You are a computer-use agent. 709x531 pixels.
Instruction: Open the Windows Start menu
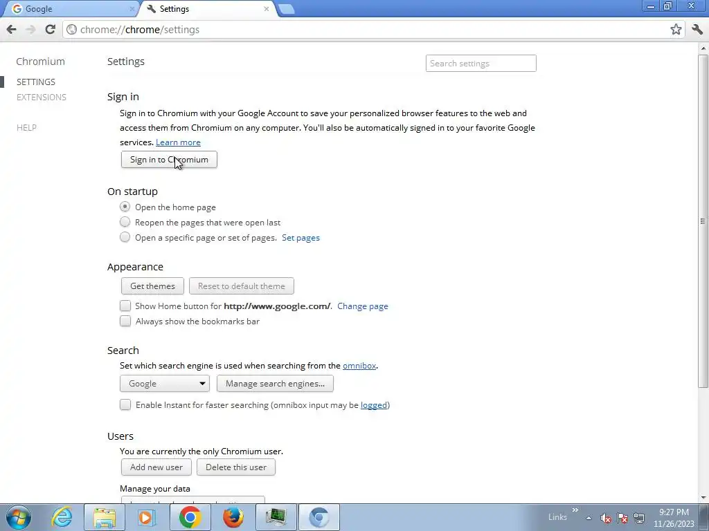tap(19, 517)
